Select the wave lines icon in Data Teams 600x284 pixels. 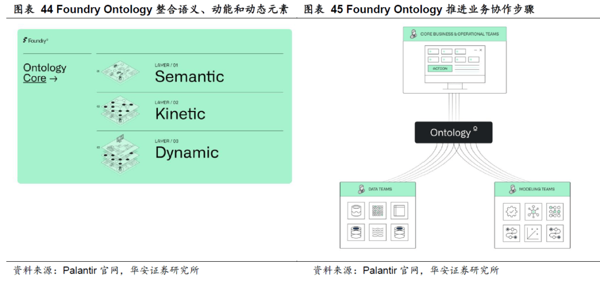click(x=378, y=232)
